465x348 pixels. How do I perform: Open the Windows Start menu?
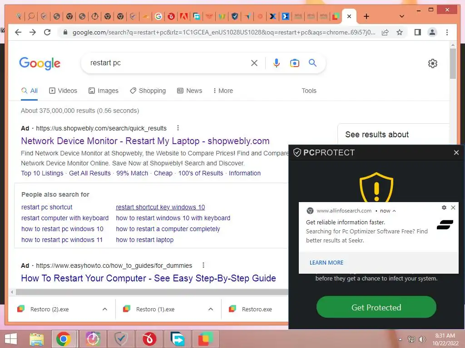click(x=11, y=339)
